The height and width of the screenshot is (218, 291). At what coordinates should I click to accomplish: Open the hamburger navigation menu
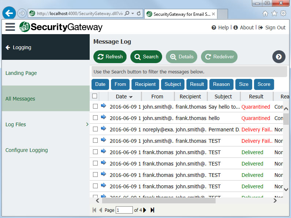(x=10, y=27)
